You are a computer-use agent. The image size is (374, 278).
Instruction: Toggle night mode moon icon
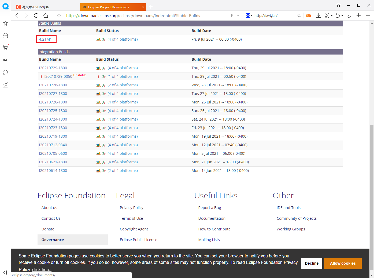click(349, 16)
